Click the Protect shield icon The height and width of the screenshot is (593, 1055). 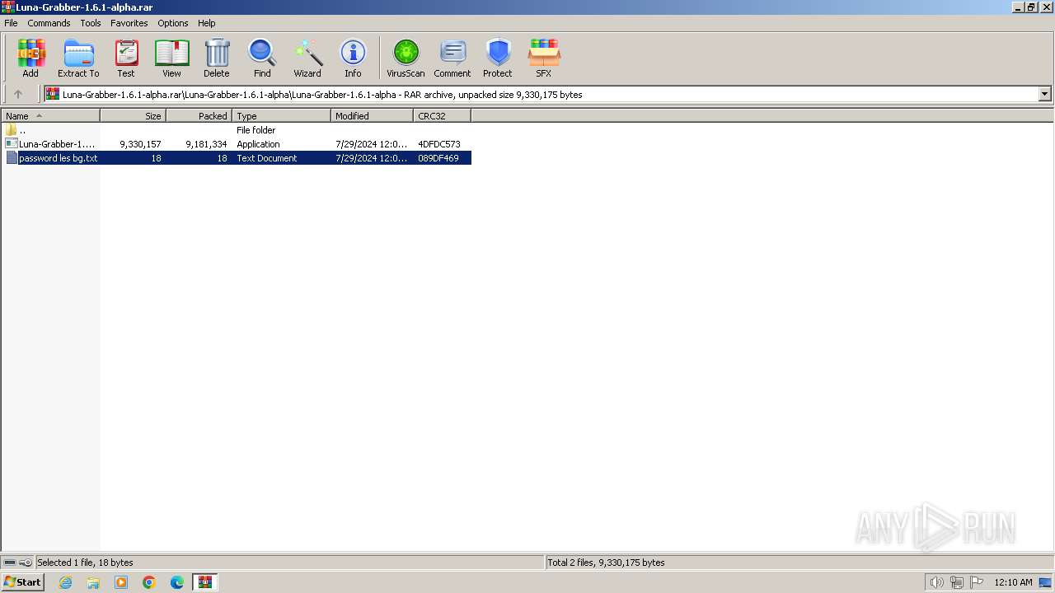[498, 58]
